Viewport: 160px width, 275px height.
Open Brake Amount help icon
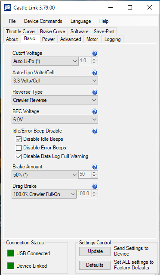[x=95, y=167]
